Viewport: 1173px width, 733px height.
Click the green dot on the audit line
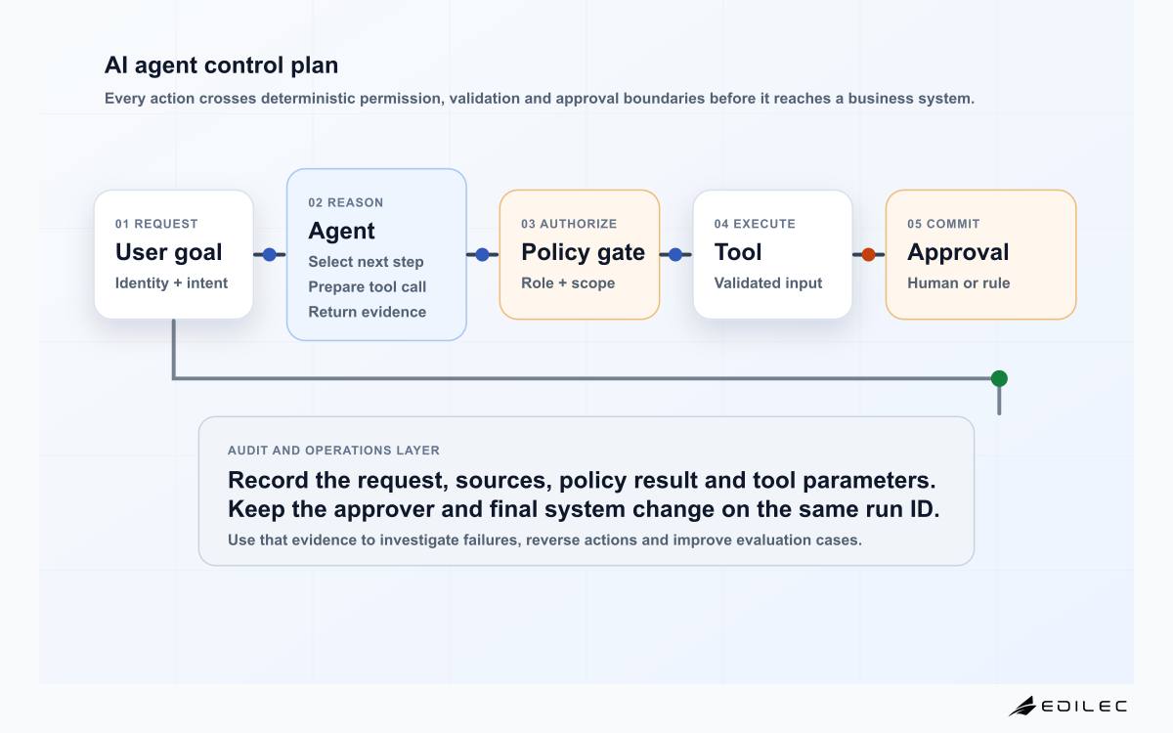pyautogui.click(x=999, y=378)
